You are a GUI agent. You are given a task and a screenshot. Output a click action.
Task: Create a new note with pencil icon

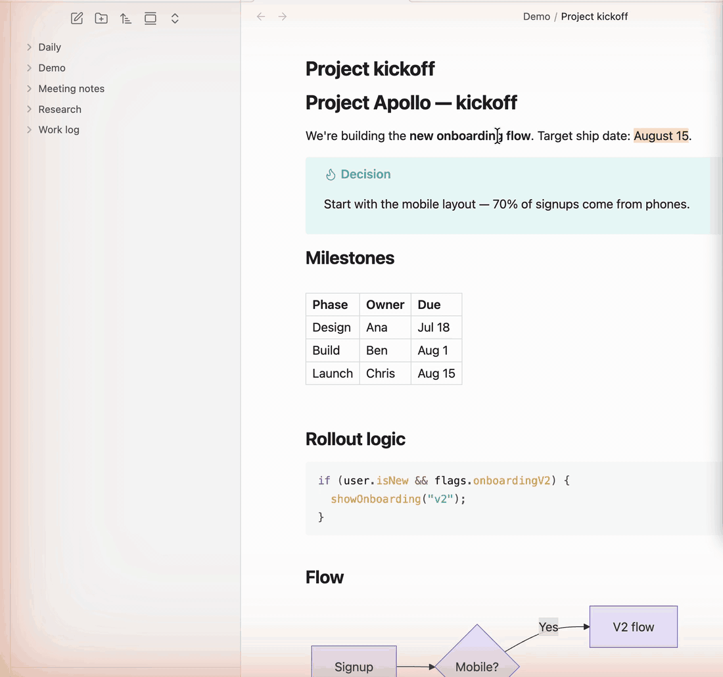[x=77, y=18]
